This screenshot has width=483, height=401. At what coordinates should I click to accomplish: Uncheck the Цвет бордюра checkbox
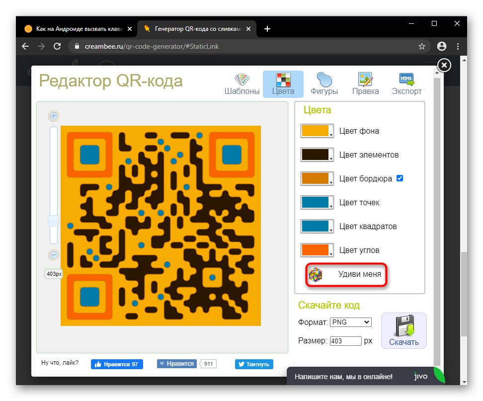click(400, 178)
